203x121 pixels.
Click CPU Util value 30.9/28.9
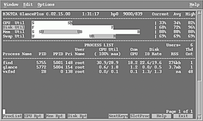point(107,63)
